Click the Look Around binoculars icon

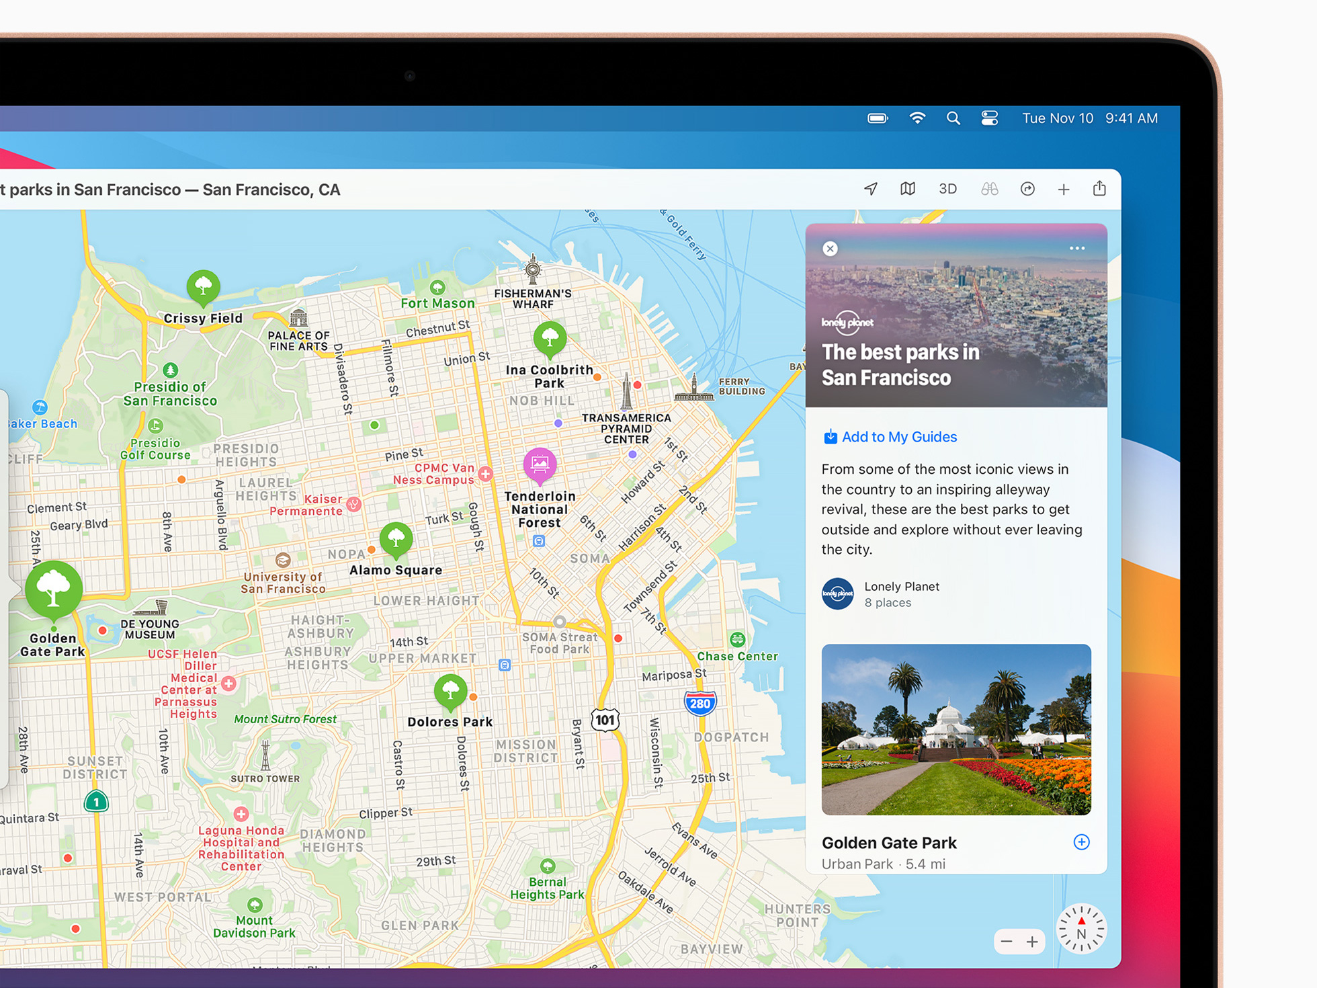[x=989, y=189]
